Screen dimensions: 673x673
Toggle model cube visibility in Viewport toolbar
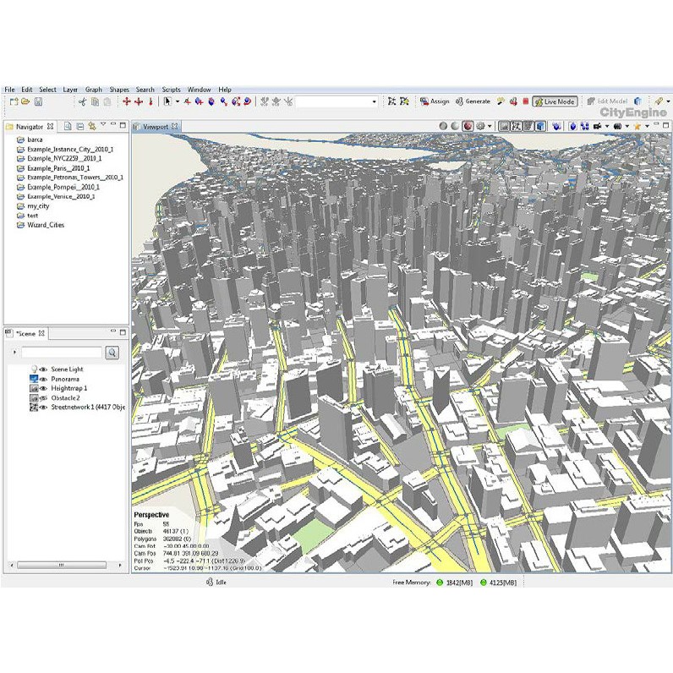click(x=541, y=126)
